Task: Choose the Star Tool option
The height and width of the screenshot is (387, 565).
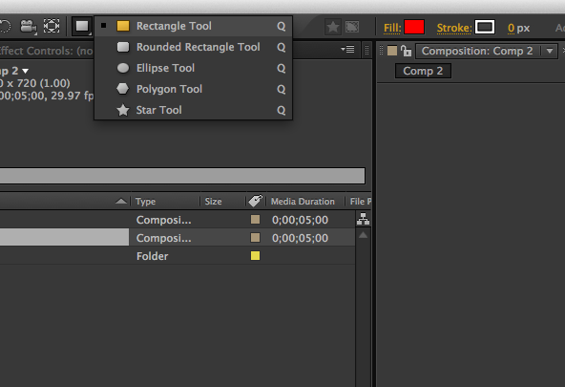Action: pos(193,110)
